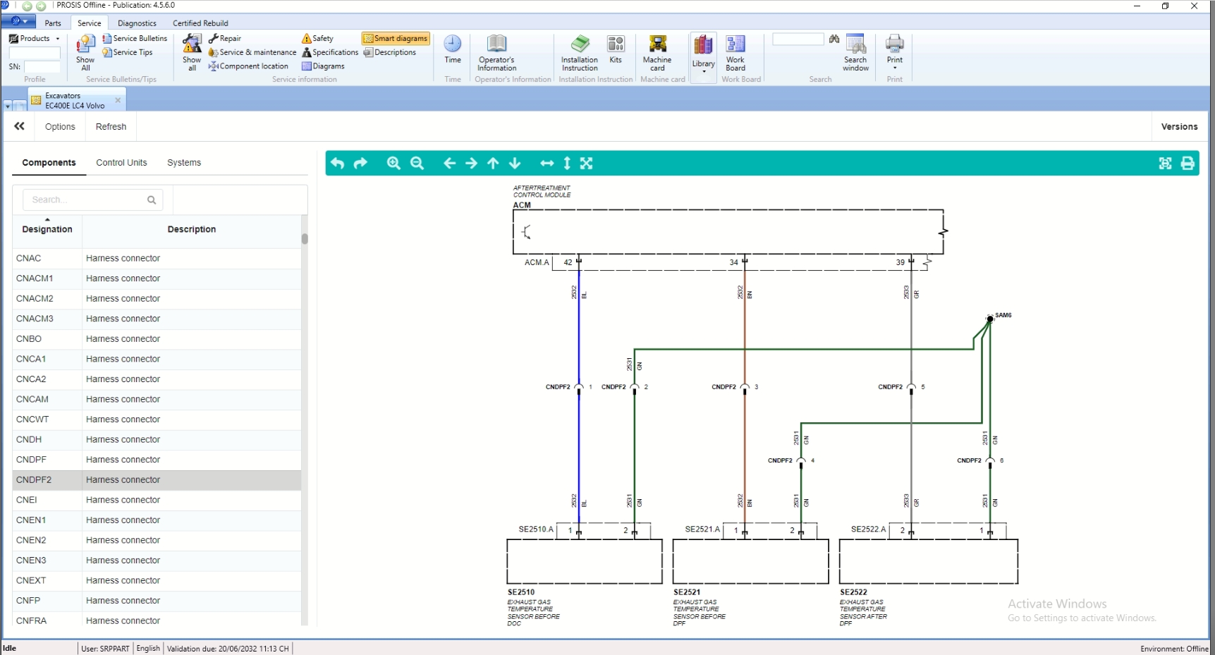Collapse the side panel with double chevron
The image size is (1215, 655).
[20, 127]
